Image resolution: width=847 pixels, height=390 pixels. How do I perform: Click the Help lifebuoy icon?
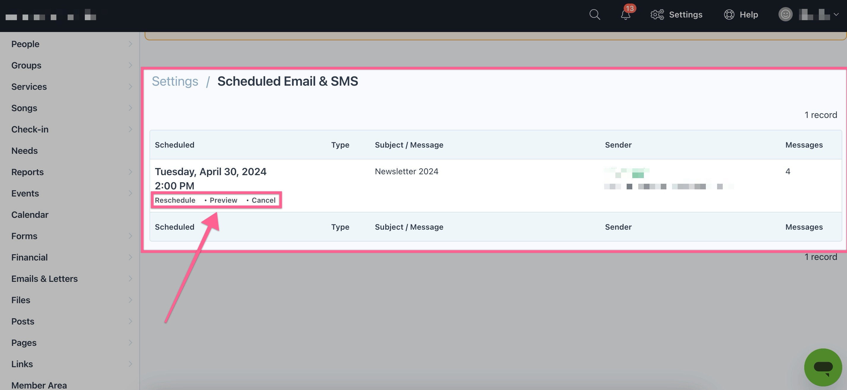coord(729,15)
